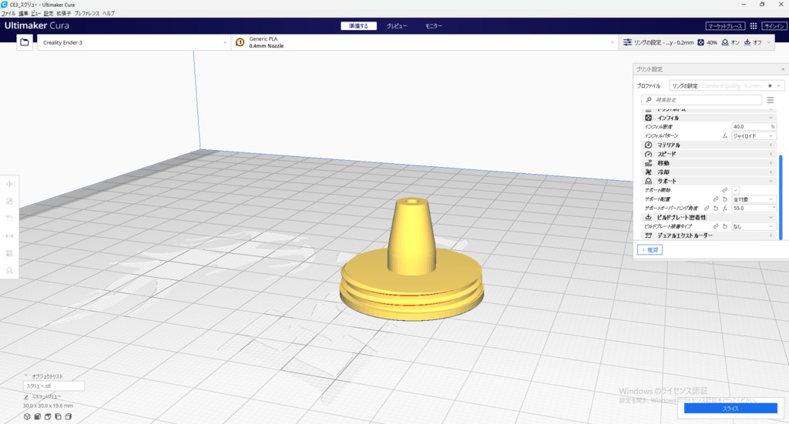Click fx icon beside サポートオーバーハング角度

point(724,208)
